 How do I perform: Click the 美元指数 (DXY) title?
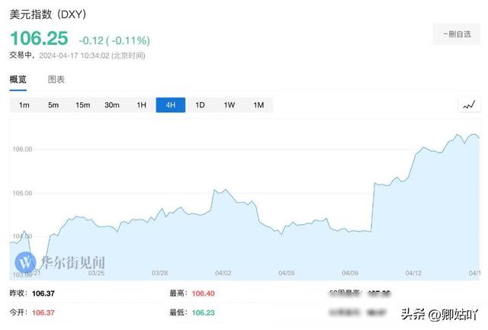tap(47, 14)
